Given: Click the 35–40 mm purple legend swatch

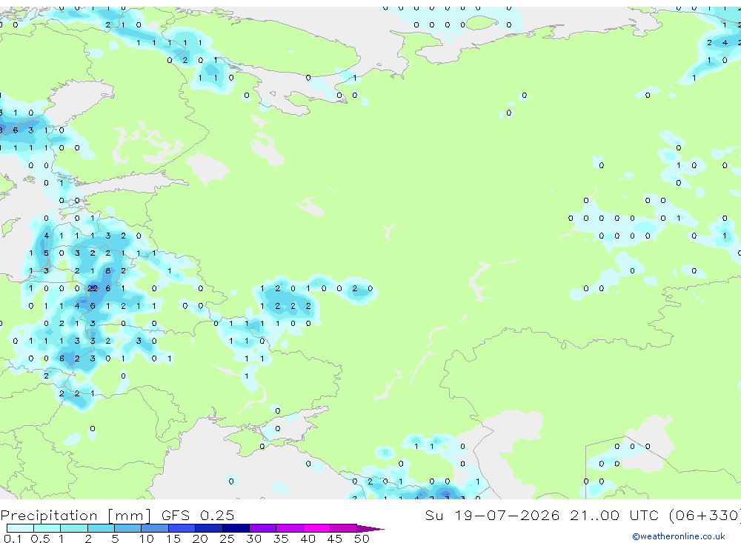Looking at the screenshot, I should click(x=290, y=528).
